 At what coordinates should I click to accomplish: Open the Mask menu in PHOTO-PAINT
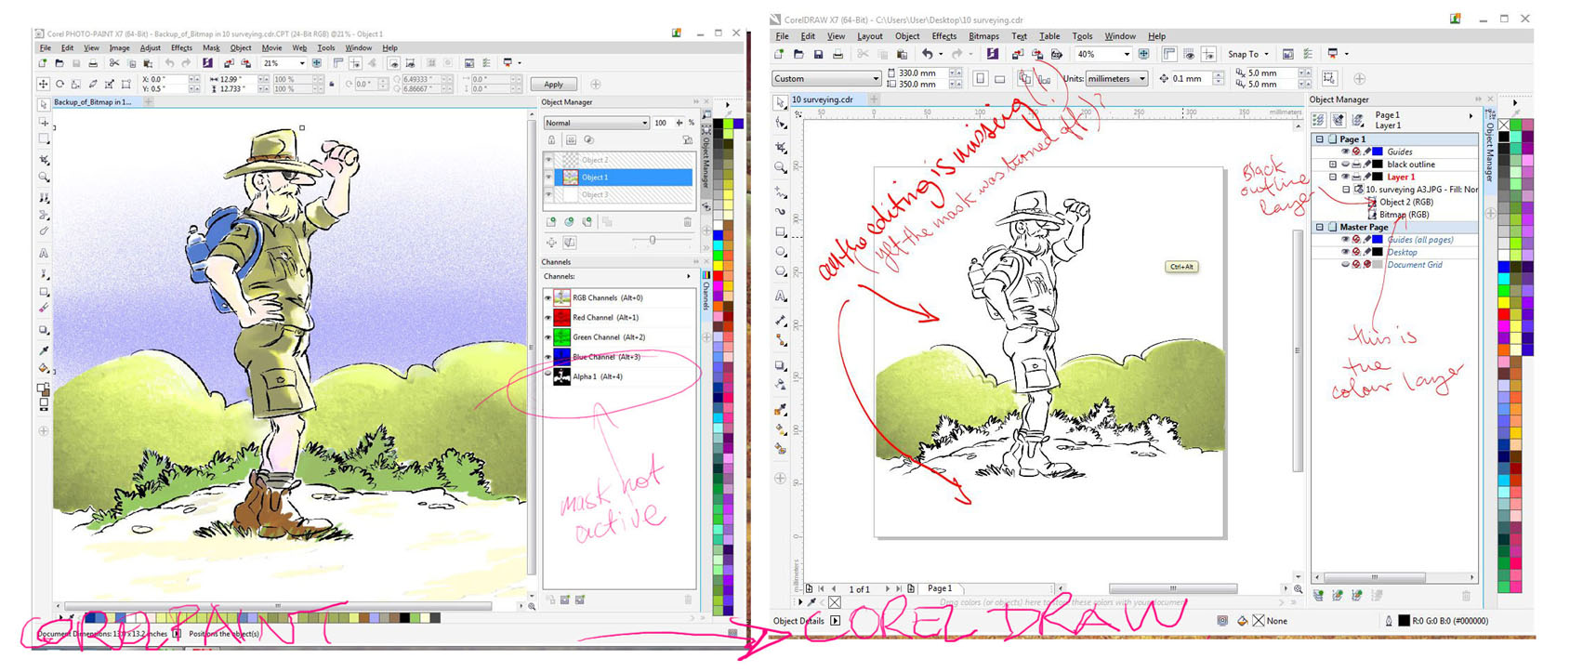pyautogui.click(x=211, y=48)
